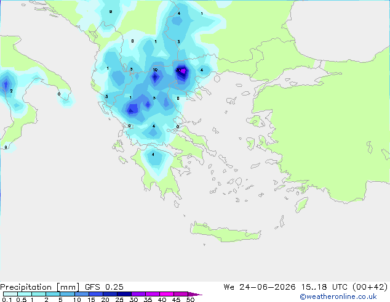
Task: Click the 1–2 mm legend color swatch
Action: (x=39, y=294)
